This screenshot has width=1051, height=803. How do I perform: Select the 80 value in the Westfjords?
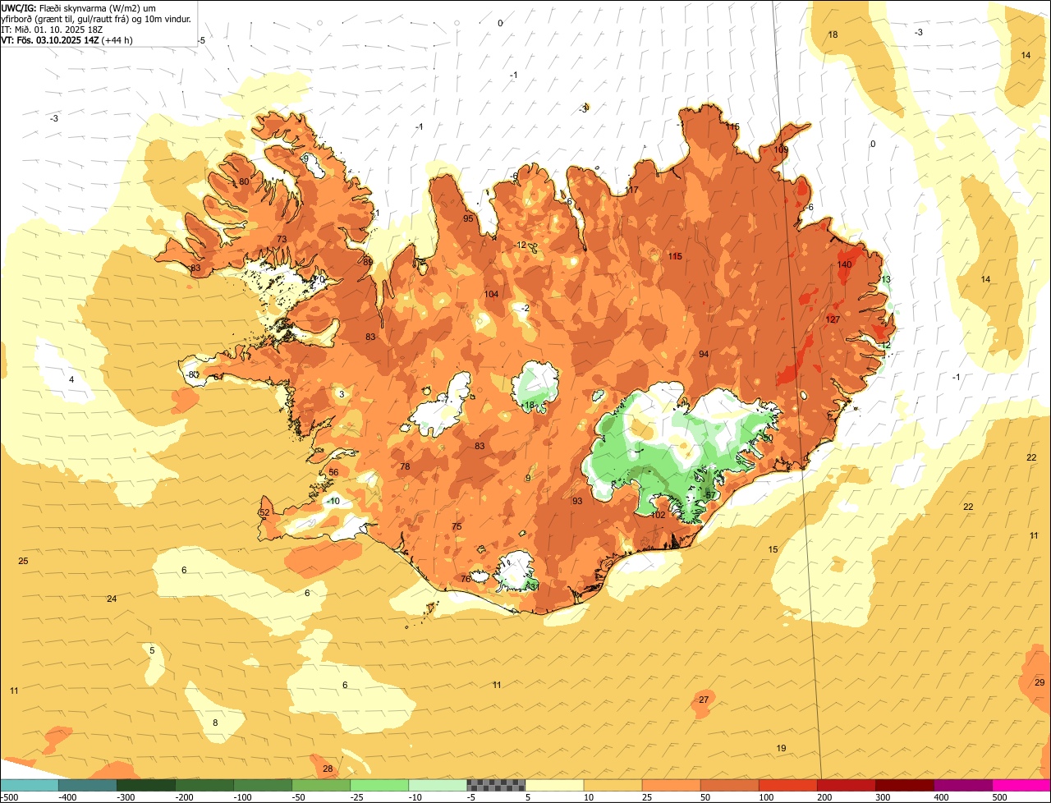tap(244, 182)
